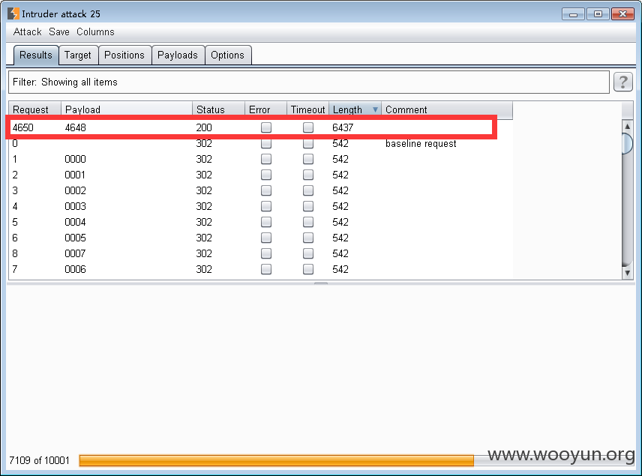Image resolution: width=642 pixels, height=476 pixels.
Task: Switch to the Options tab
Action: [x=228, y=55]
